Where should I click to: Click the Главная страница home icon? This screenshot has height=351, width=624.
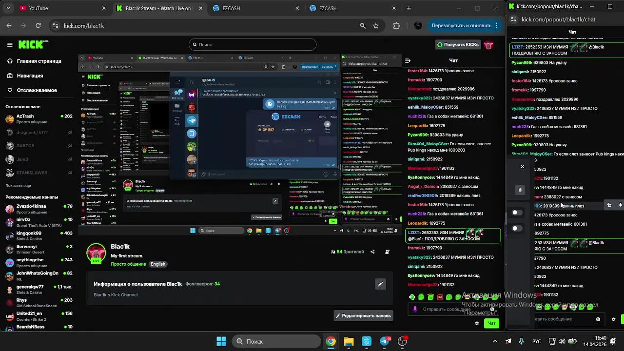10,61
